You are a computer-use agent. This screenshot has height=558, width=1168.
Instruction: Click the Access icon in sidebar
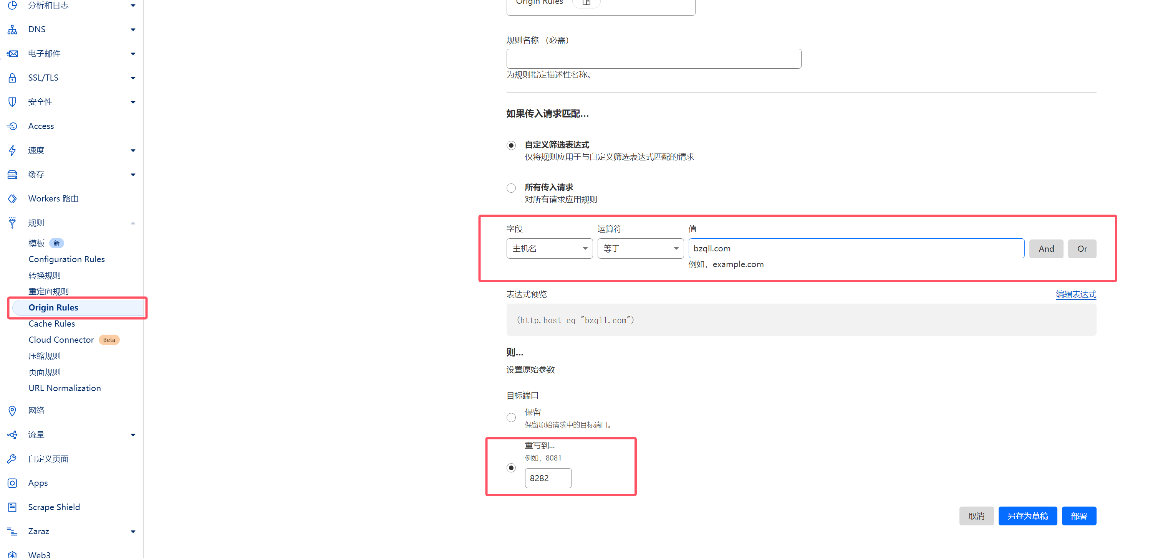coord(12,126)
